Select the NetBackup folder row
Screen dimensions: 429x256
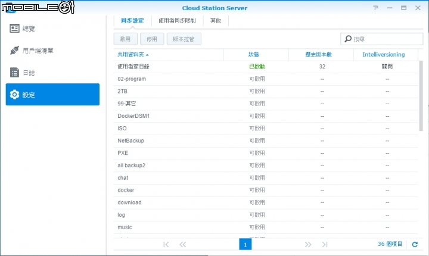pos(266,141)
